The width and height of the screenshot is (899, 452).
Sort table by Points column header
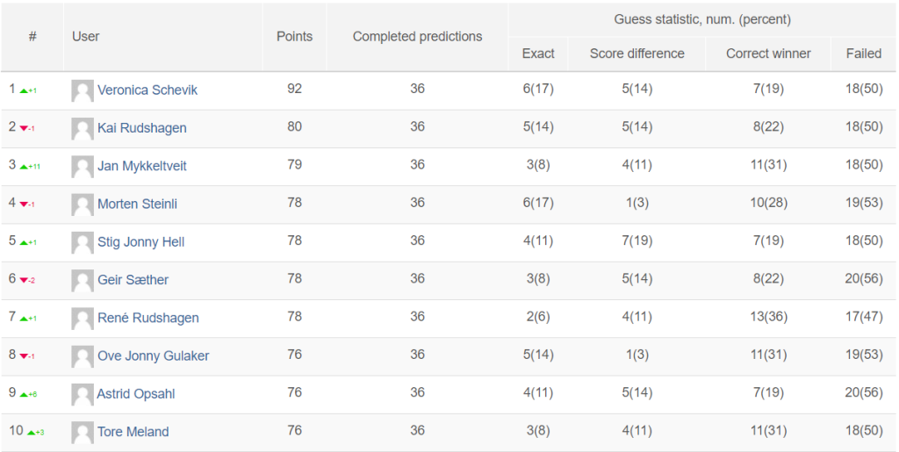pos(295,37)
